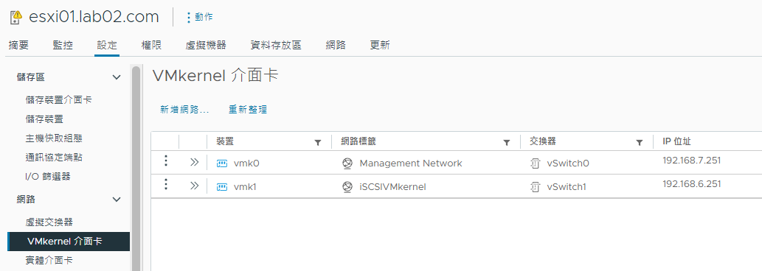Click the esxi01 host warning icon
The image size is (762, 271).
coord(16,18)
